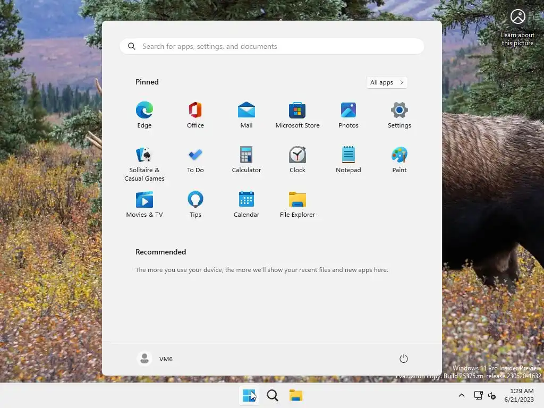
Task: Open File Explorer on the taskbar
Action: pyautogui.click(x=296, y=395)
